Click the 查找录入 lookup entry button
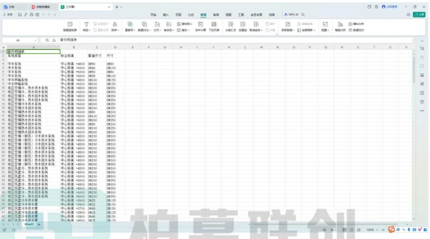This screenshot has width=430, height=239. click(x=185, y=24)
